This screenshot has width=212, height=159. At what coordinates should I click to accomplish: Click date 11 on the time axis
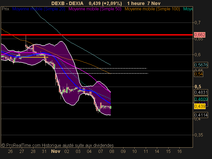pos(145,151)
